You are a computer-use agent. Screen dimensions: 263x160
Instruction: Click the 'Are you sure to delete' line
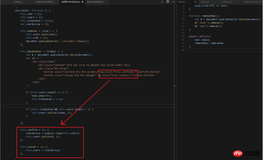(84, 65)
